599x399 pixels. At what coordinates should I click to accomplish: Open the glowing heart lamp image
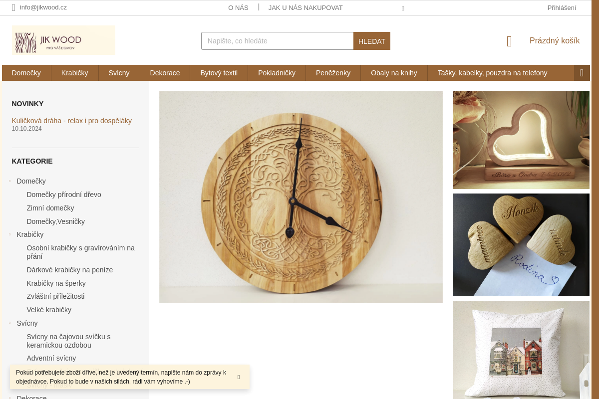click(x=521, y=140)
